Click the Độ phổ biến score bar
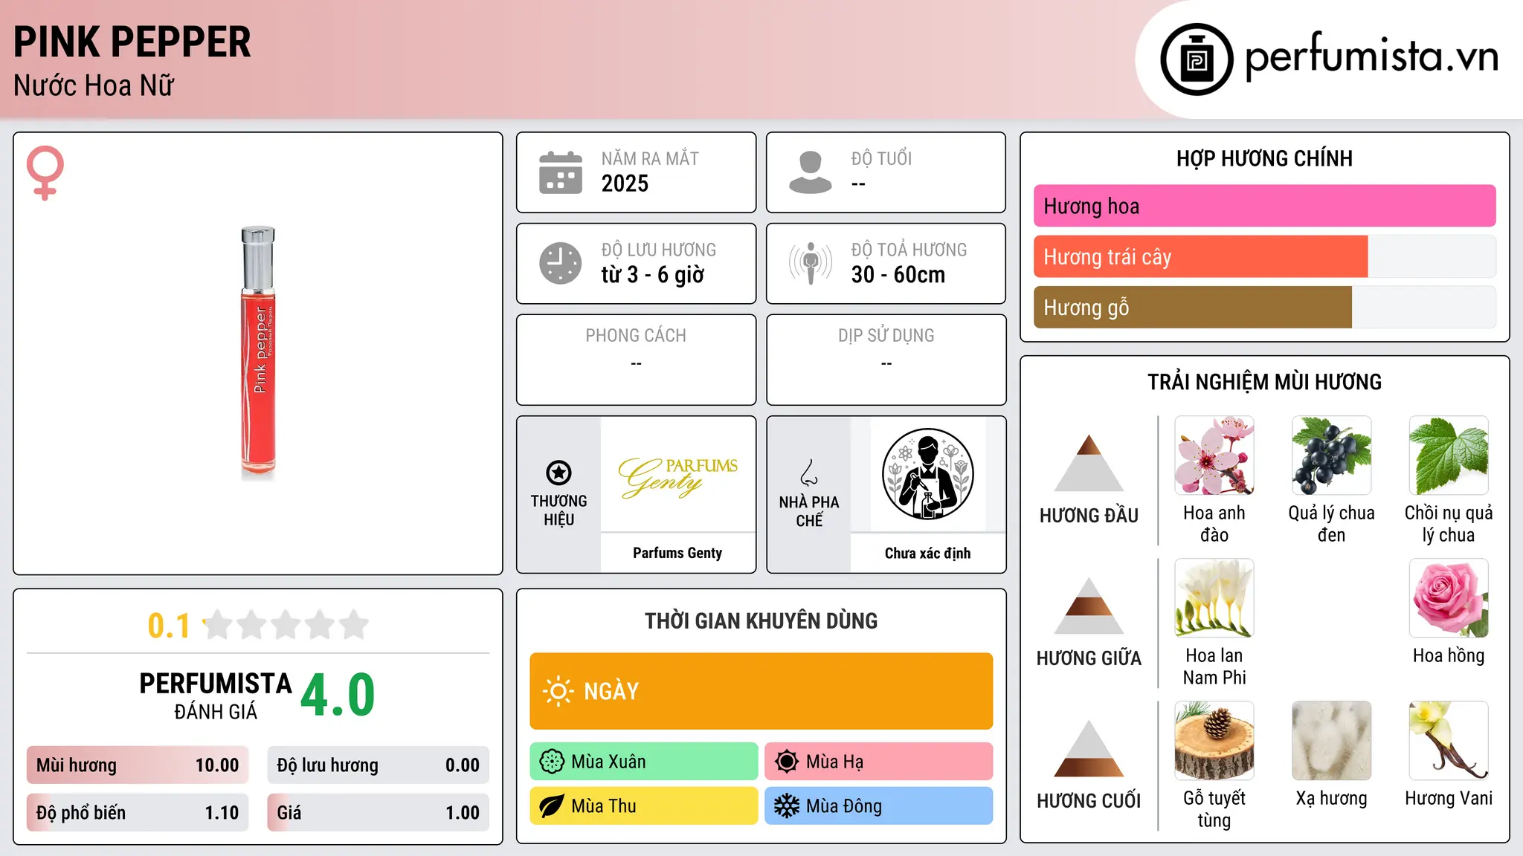The width and height of the screenshot is (1523, 856). pos(138,813)
